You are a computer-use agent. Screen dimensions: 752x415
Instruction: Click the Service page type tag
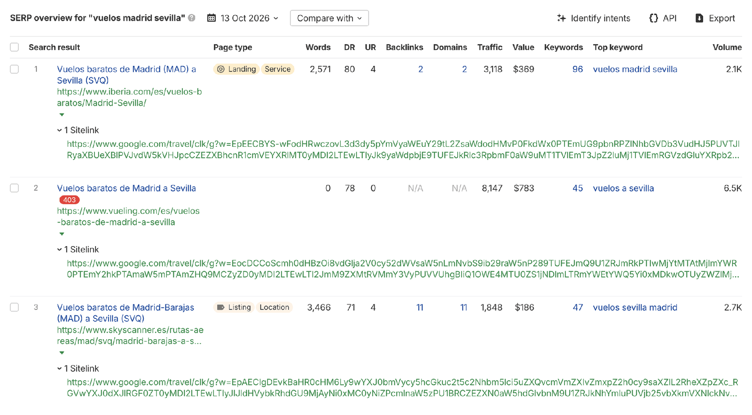pos(278,69)
